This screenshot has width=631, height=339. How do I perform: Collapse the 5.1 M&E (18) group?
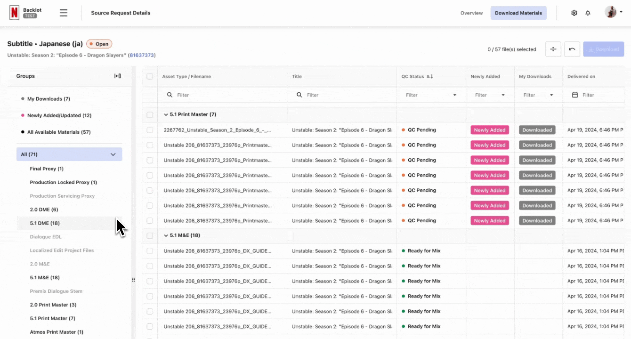tap(166, 235)
